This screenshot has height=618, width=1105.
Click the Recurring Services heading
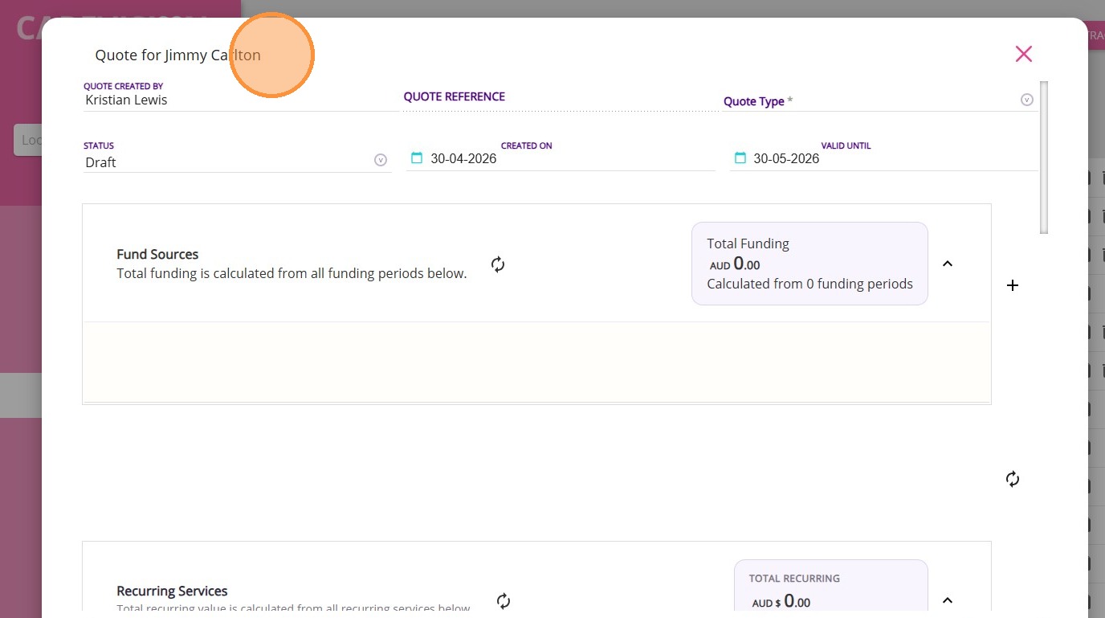click(172, 591)
